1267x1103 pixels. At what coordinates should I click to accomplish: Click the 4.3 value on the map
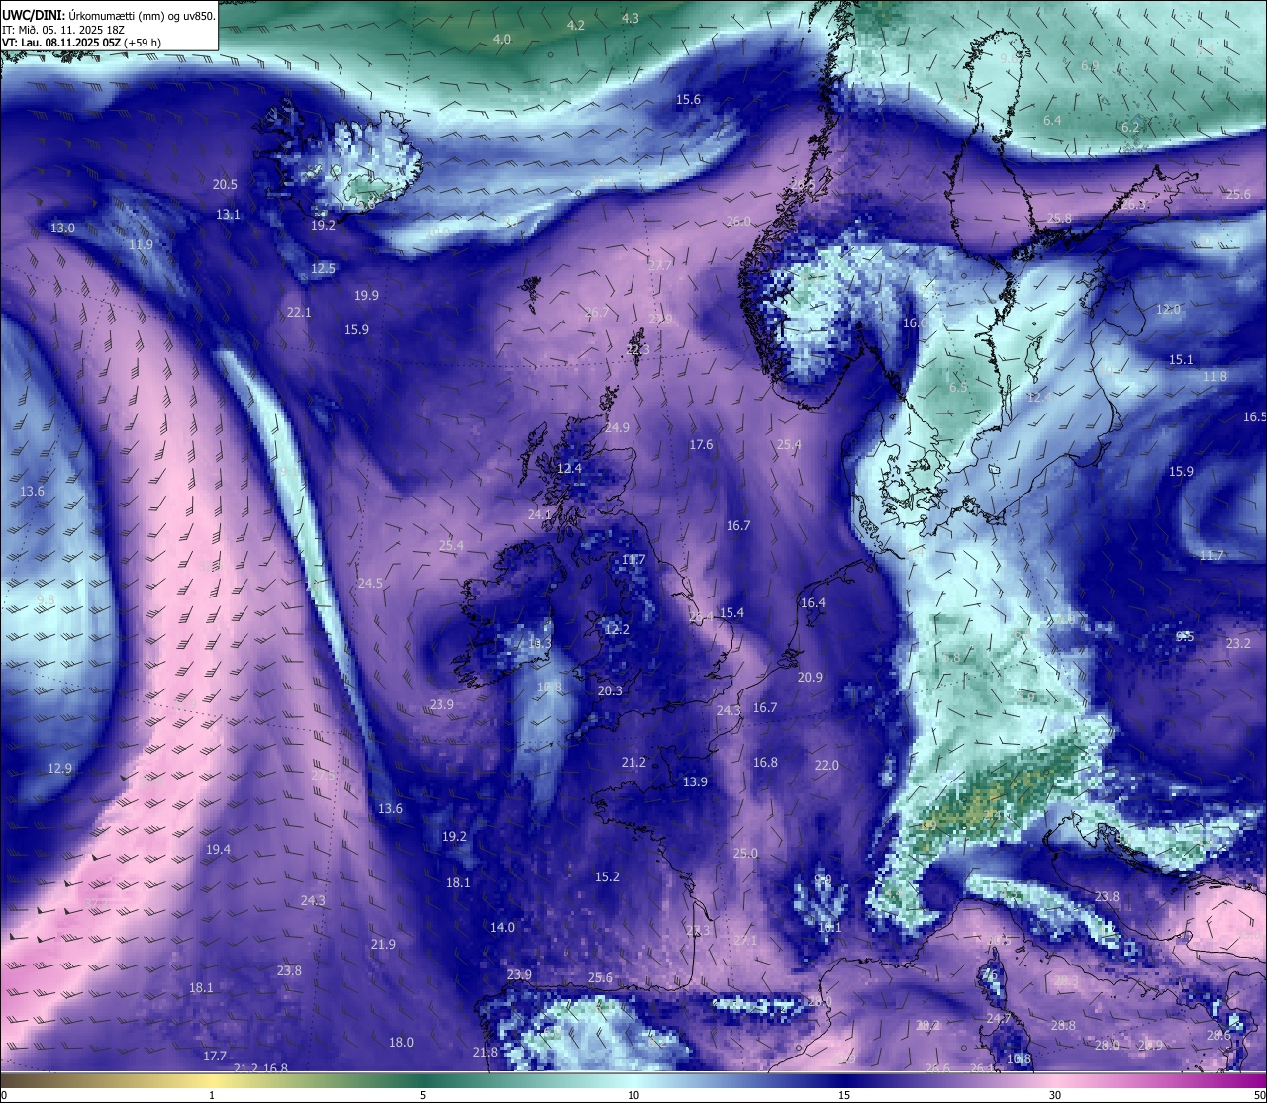click(630, 19)
